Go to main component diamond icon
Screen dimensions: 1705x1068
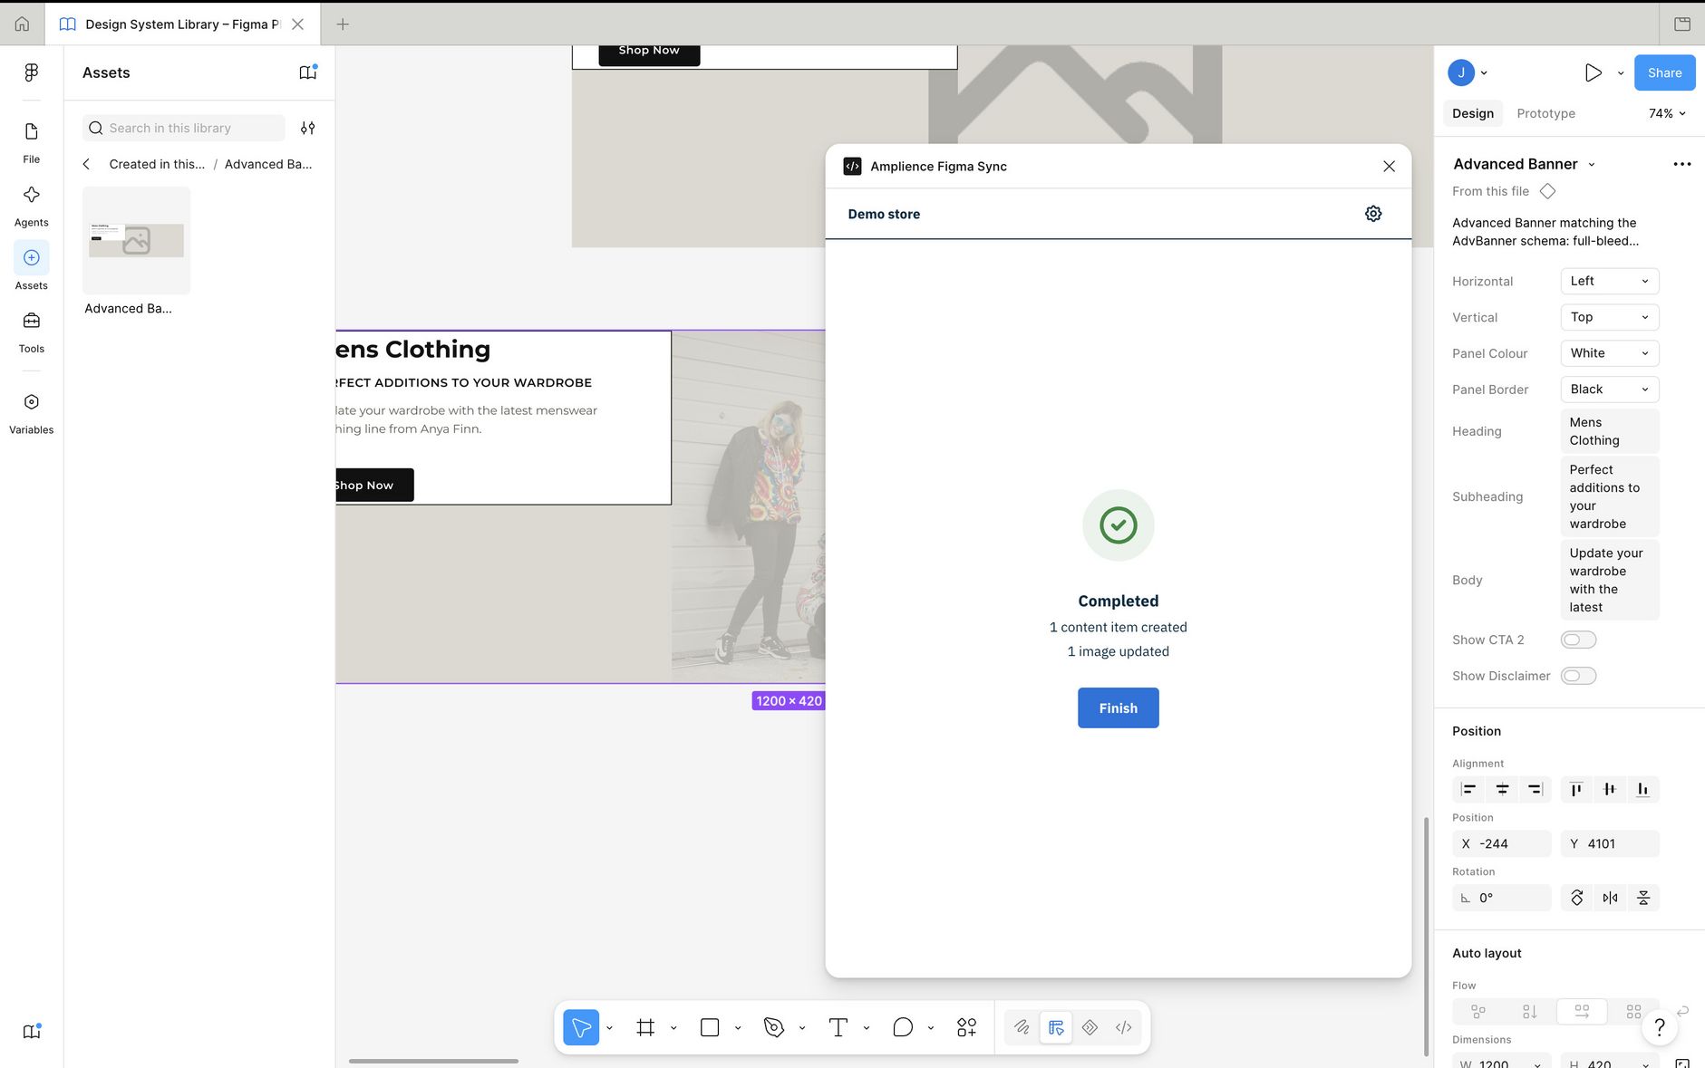1547,191
